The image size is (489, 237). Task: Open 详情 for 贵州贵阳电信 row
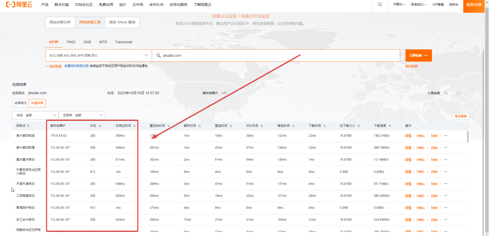[408, 136]
